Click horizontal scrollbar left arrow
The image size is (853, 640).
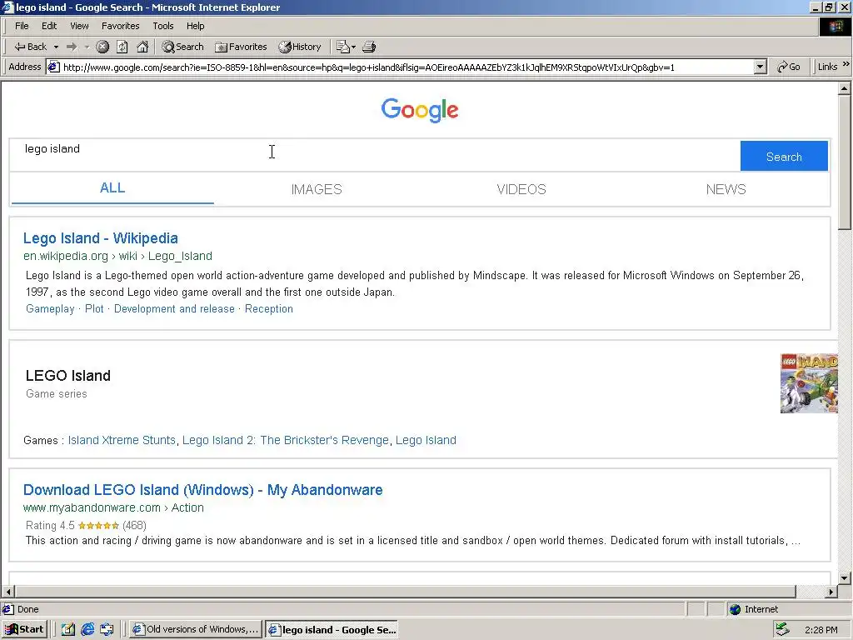coord(8,591)
